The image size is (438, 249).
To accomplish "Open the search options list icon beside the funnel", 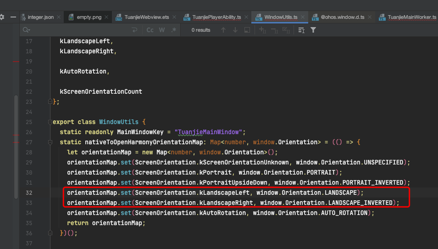I will [x=301, y=30].
